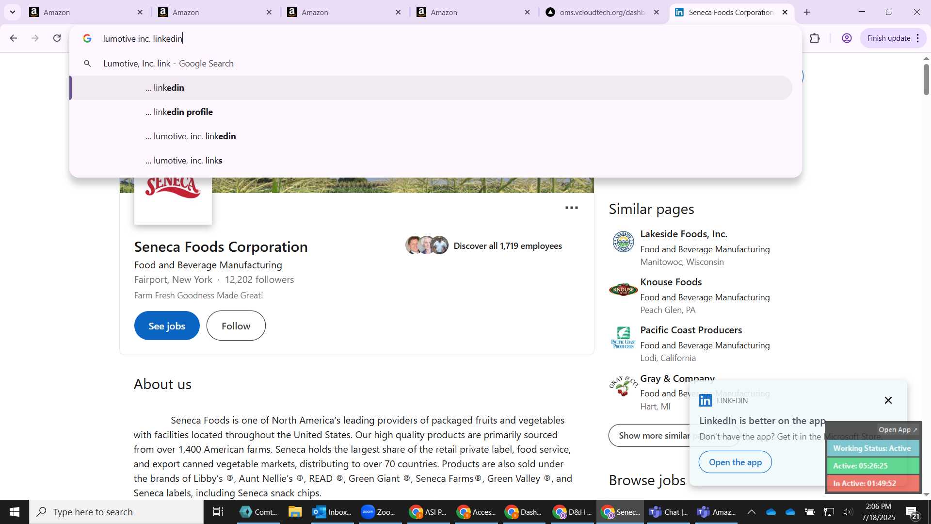Open the tab search dropdown chevron
The width and height of the screenshot is (931, 524).
(x=12, y=12)
